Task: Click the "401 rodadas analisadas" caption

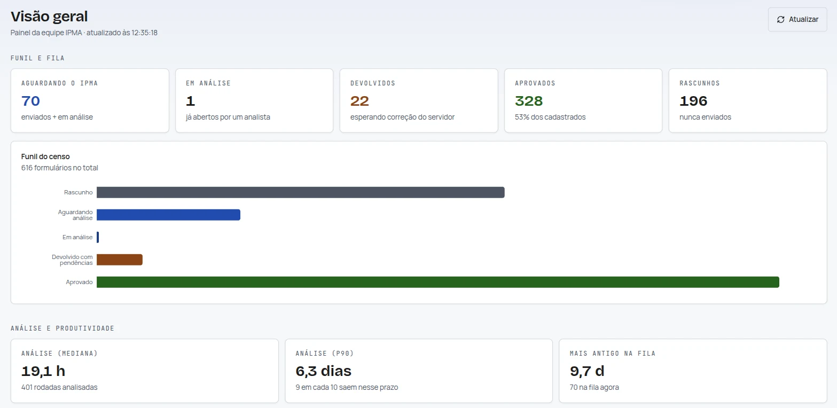Action: coord(59,387)
